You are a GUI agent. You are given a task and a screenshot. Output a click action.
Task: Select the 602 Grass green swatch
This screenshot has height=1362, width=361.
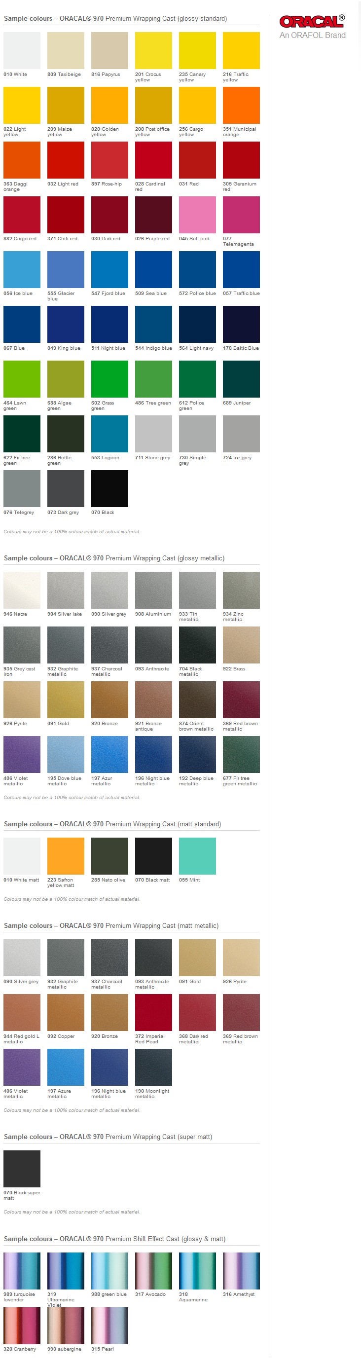pyautogui.click(x=109, y=379)
